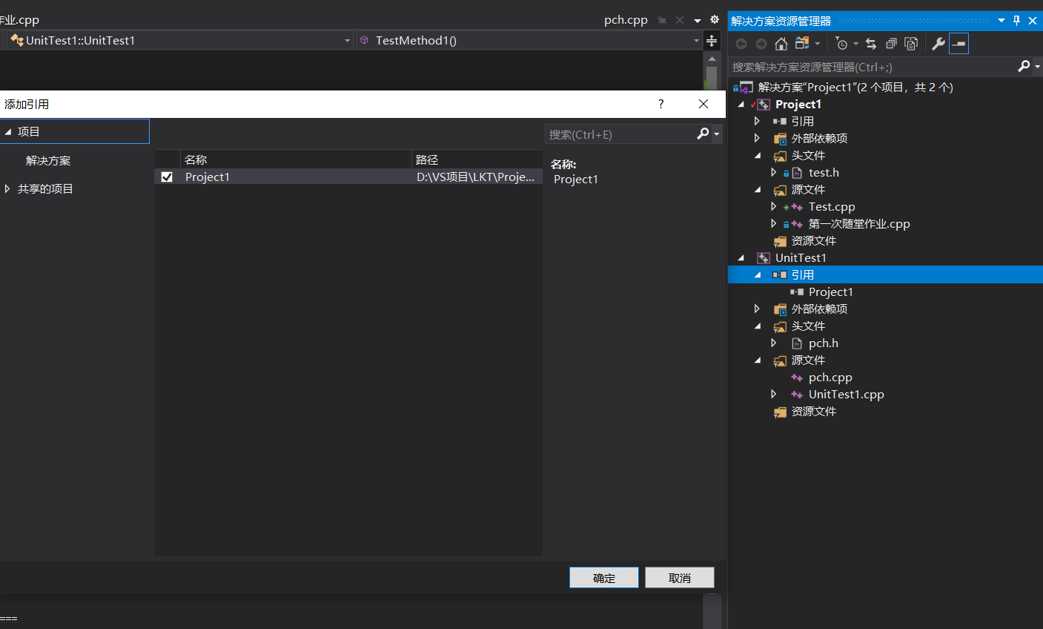Click the Home icon in Solution Explorer toolbar
This screenshot has width=1043, height=629.
781,44
